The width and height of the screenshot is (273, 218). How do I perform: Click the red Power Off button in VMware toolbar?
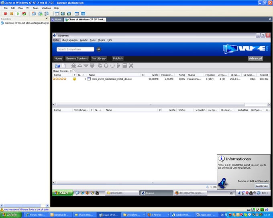coord(5,14)
